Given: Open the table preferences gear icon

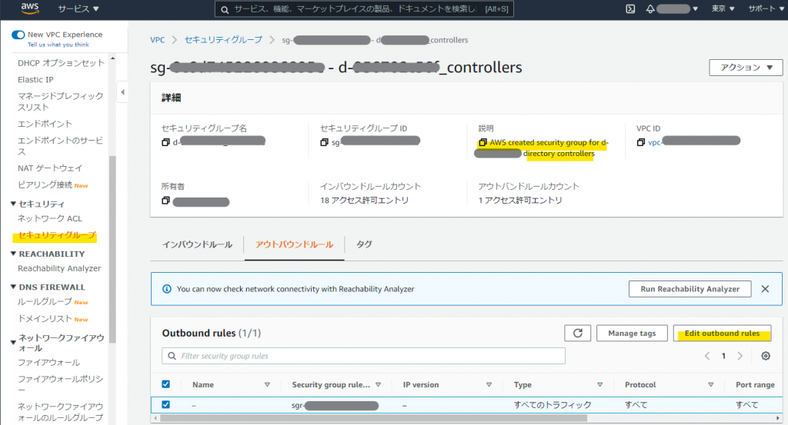Looking at the screenshot, I should tap(765, 356).
